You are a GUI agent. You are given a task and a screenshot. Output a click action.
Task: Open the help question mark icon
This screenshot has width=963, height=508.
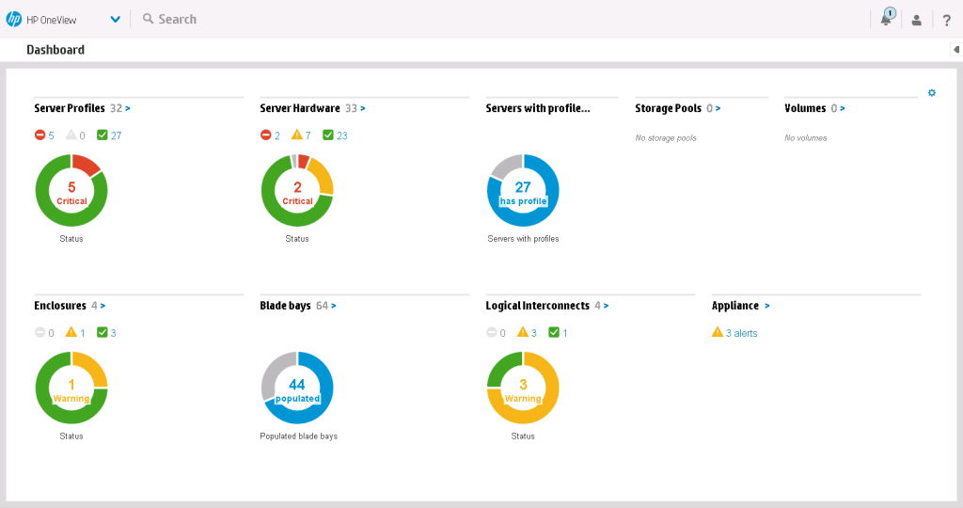point(946,20)
